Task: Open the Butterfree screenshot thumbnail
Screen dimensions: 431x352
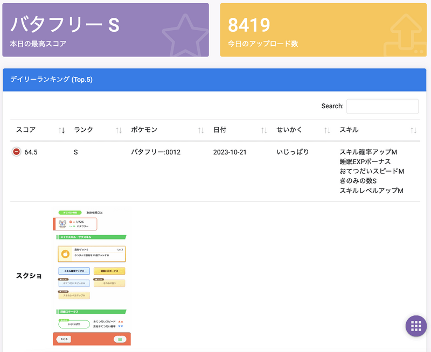Action: click(92, 276)
